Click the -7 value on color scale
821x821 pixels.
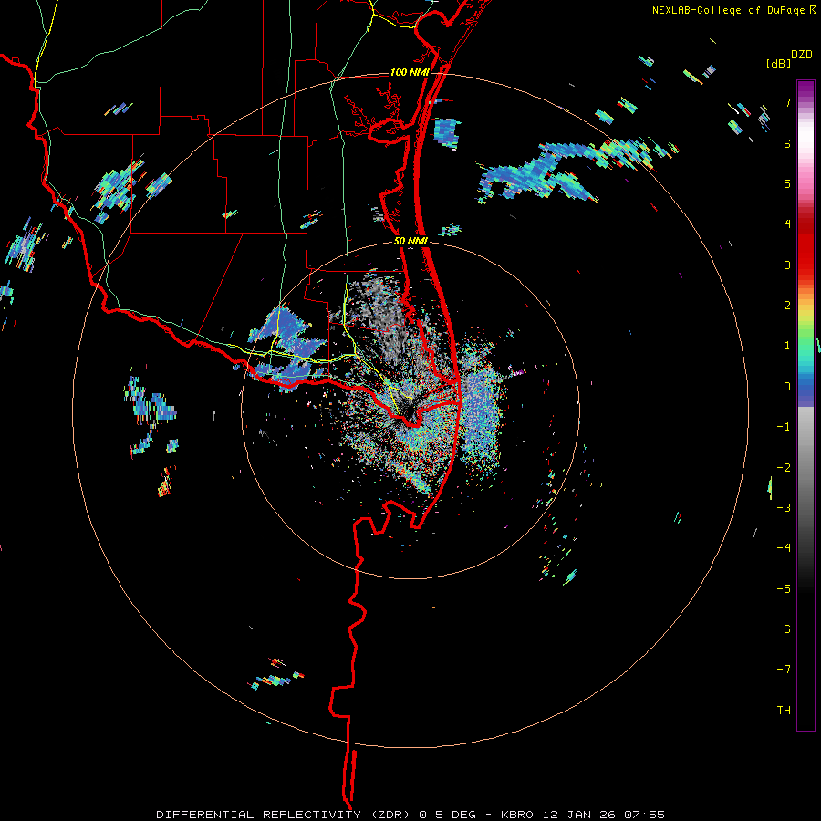click(x=784, y=670)
